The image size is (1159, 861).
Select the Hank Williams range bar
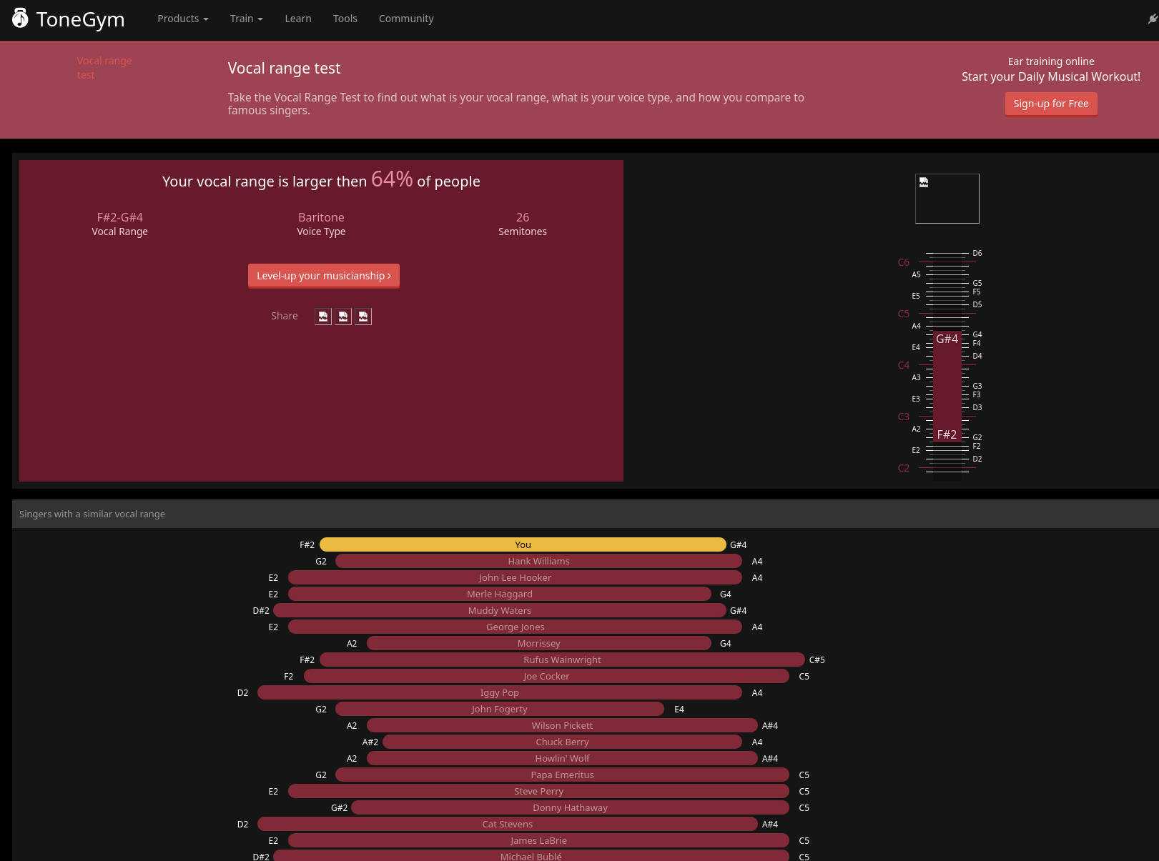pos(539,561)
